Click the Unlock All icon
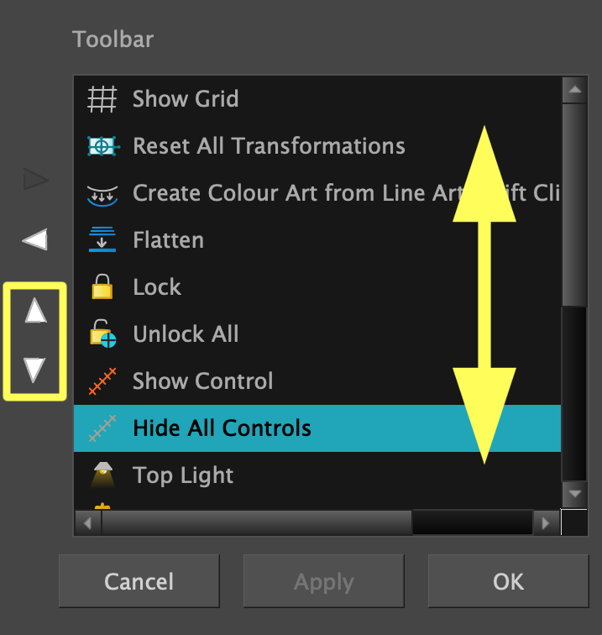Image resolution: width=602 pixels, height=635 pixels. [x=103, y=334]
